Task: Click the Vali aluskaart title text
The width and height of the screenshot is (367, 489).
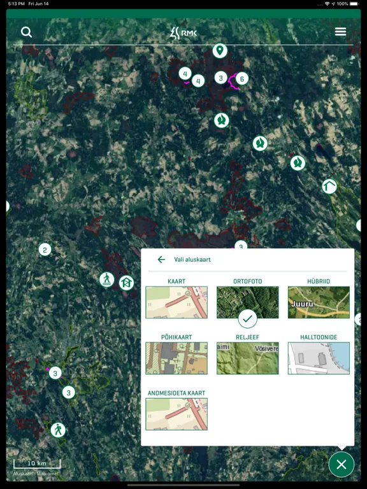Action: tap(192, 260)
